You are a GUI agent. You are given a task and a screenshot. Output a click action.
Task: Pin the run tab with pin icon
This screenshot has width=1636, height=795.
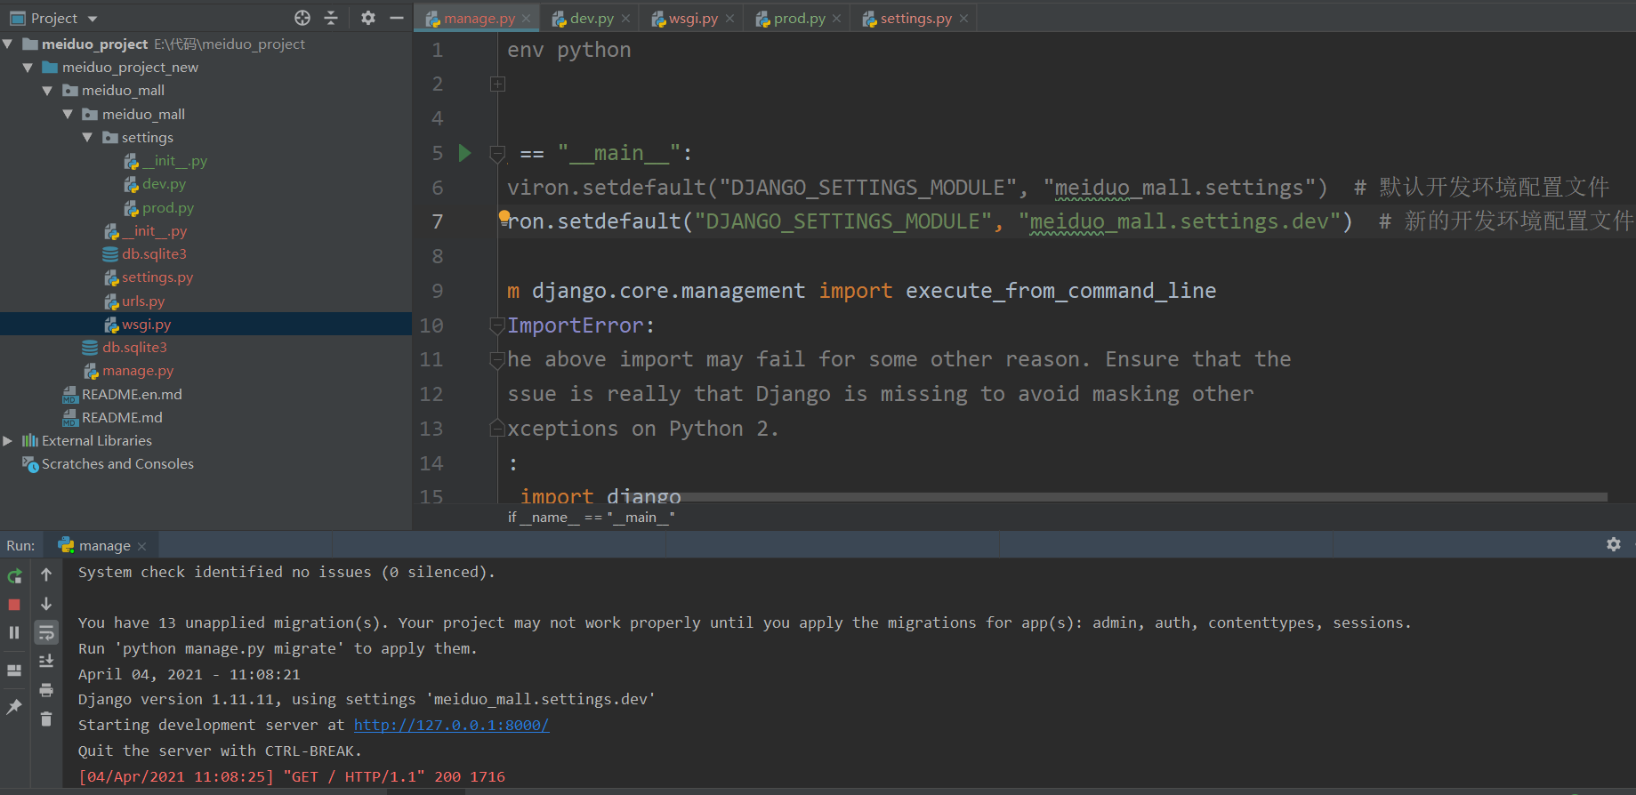click(14, 707)
